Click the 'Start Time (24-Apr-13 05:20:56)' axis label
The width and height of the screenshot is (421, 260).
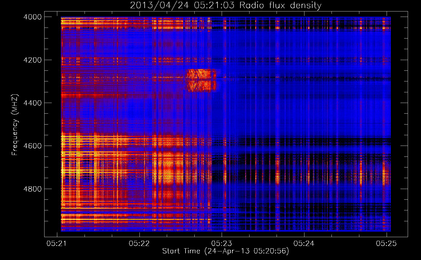[x=226, y=251]
